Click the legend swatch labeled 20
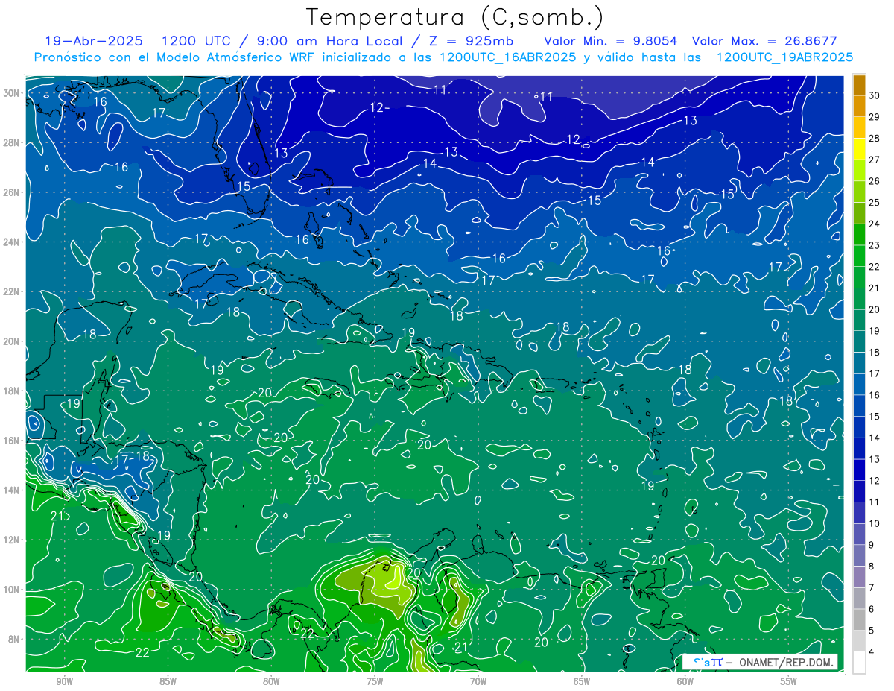Viewport: 894px width, 691px height. tap(859, 299)
